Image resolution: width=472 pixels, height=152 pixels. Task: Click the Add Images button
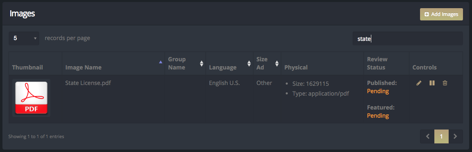pyautogui.click(x=441, y=14)
